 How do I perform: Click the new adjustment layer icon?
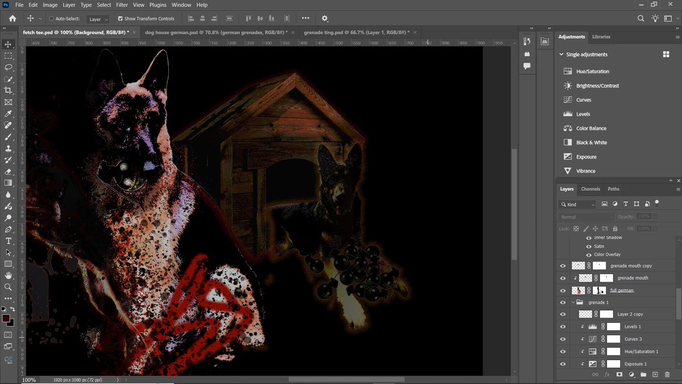pos(631,374)
